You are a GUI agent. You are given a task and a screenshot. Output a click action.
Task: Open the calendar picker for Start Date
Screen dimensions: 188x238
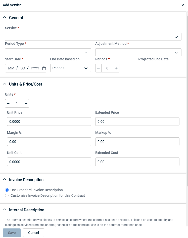(x=44, y=68)
